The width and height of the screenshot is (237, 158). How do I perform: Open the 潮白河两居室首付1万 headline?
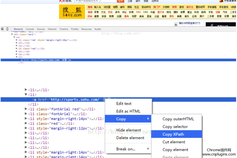click(190, 23)
